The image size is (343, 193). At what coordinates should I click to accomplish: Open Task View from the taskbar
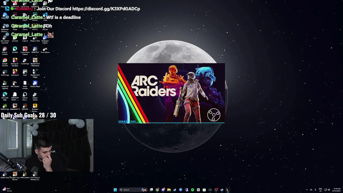point(151,190)
